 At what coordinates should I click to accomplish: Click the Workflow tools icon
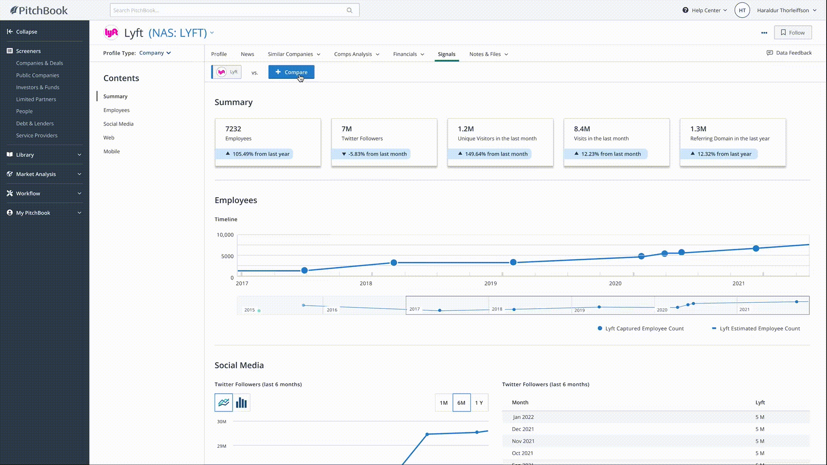(x=9, y=193)
